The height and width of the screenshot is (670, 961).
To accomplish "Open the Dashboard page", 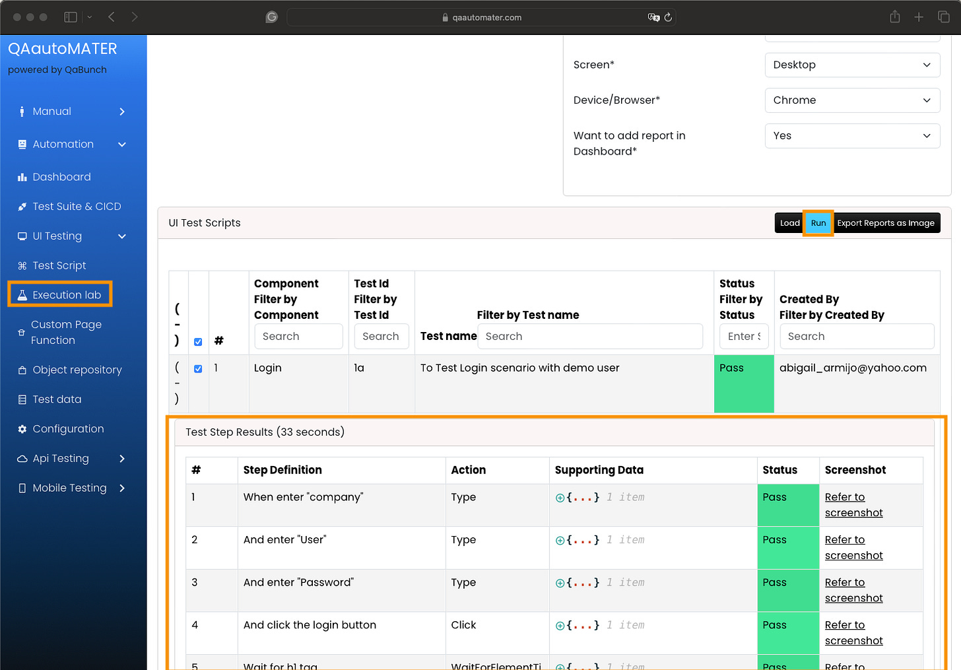I will [x=62, y=177].
